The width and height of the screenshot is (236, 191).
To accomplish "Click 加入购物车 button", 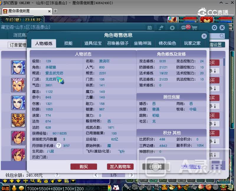I will [120, 167].
